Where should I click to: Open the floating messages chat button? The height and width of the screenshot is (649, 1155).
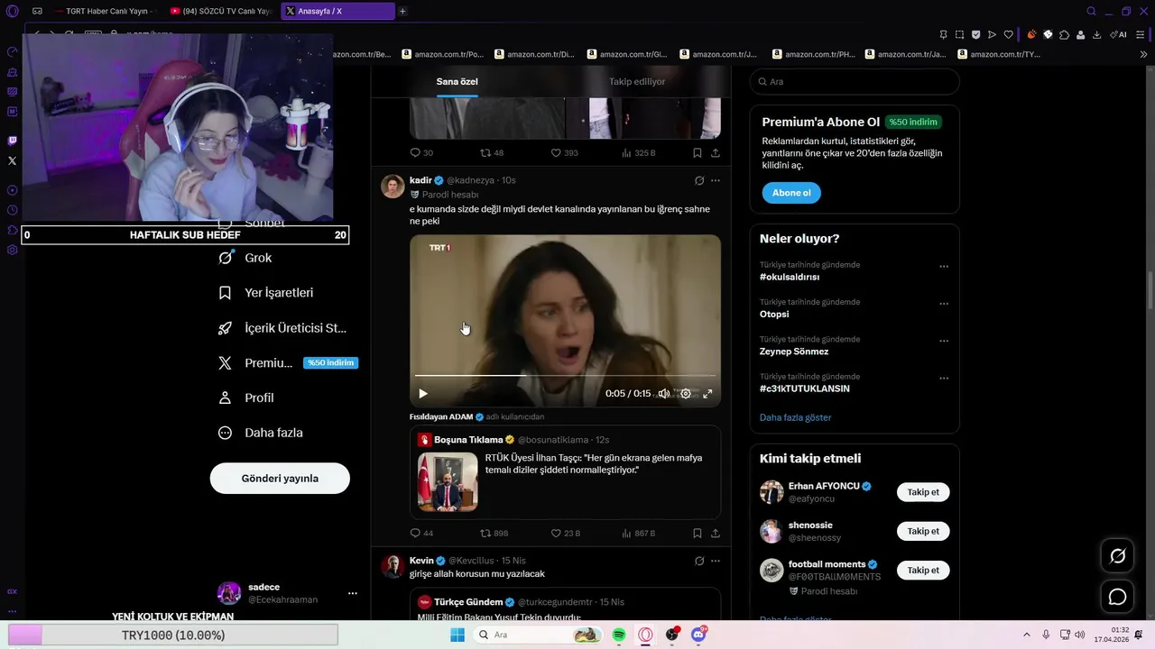(x=1117, y=597)
